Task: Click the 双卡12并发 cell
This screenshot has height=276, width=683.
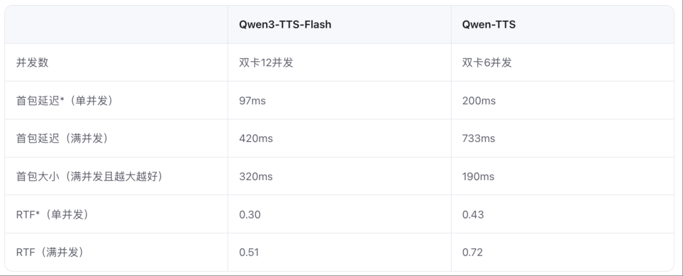Action: tap(266, 63)
